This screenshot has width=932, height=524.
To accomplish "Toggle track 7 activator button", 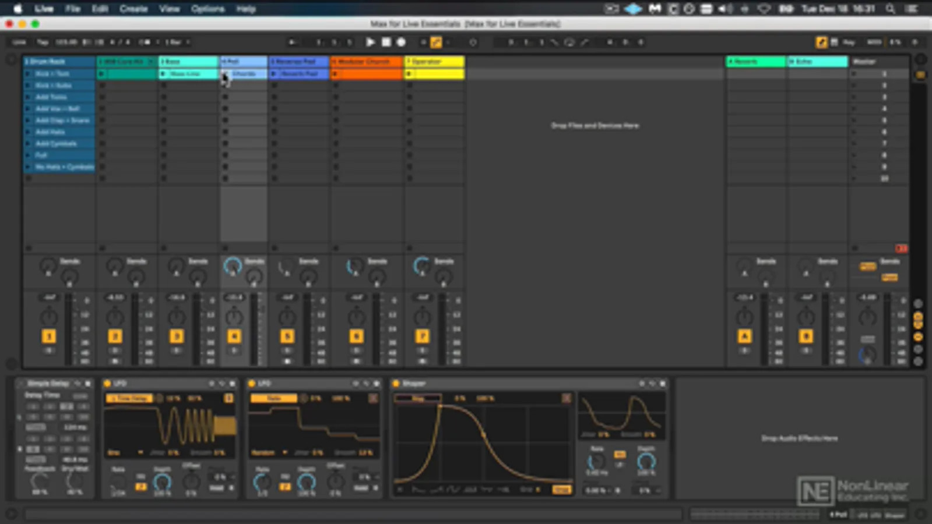I will (422, 336).
